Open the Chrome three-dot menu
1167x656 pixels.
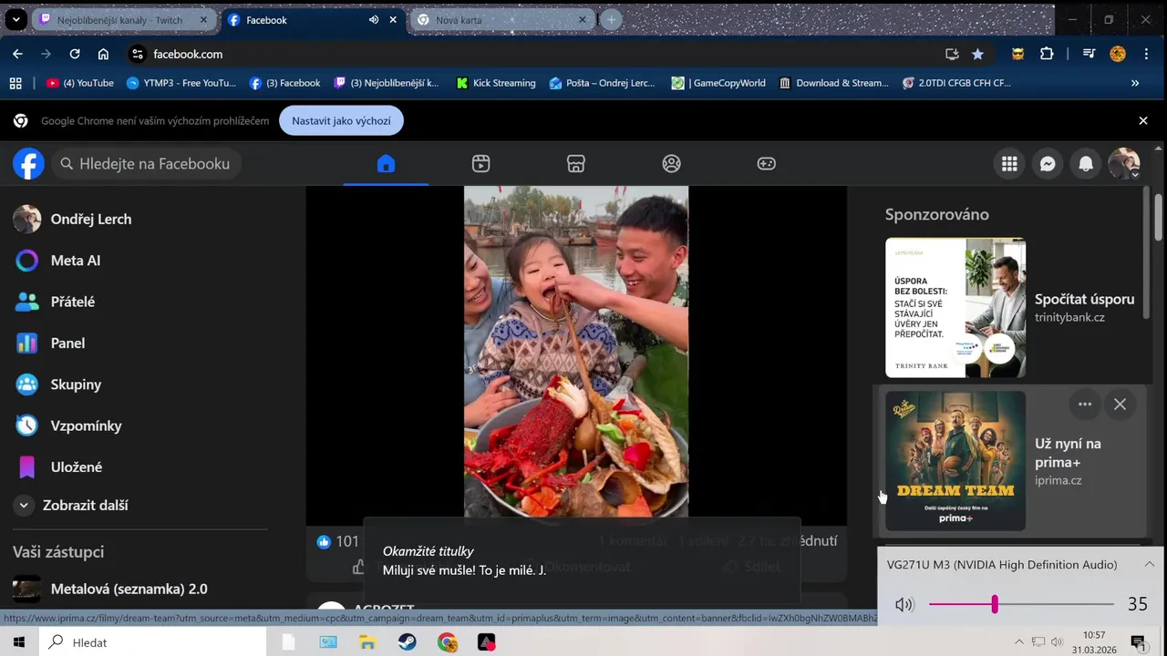pos(1146,54)
